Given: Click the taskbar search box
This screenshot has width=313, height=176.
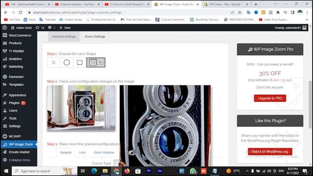Looking at the screenshot, I should [x=45, y=171].
